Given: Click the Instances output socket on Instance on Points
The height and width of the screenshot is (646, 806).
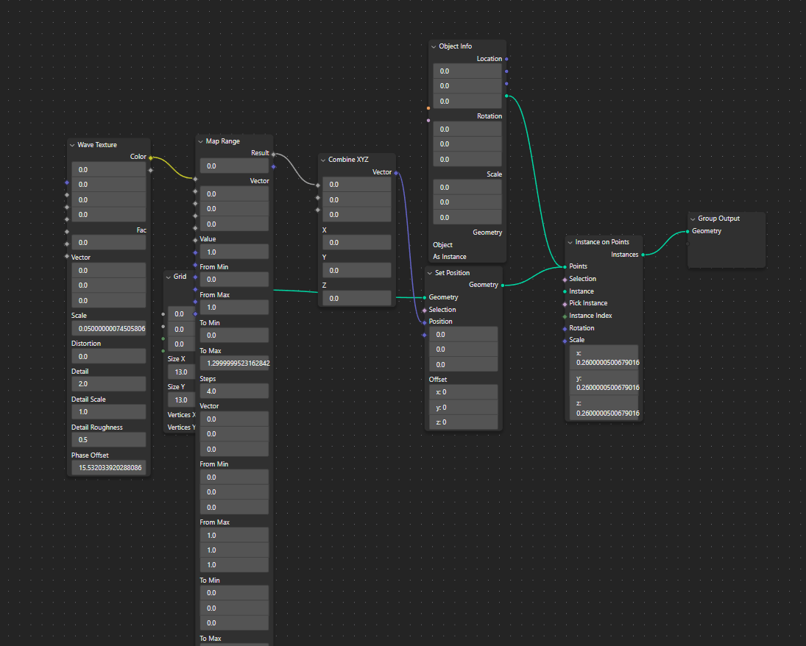Looking at the screenshot, I should click(643, 254).
